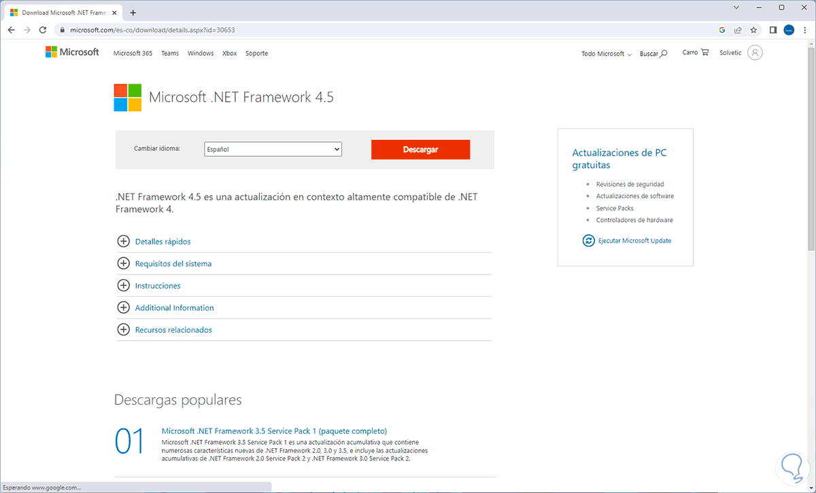Viewport: 816px width, 493px height.
Task: Click the address bar URL field
Action: coord(388,30)
